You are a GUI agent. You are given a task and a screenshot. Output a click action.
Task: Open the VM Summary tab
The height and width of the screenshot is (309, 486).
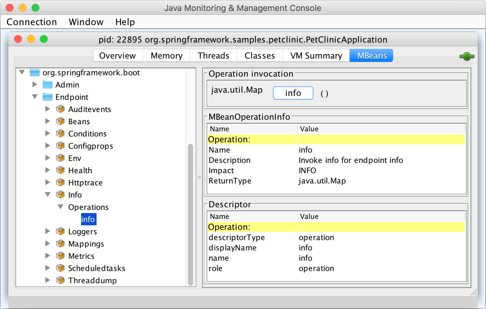pos(316,56)
